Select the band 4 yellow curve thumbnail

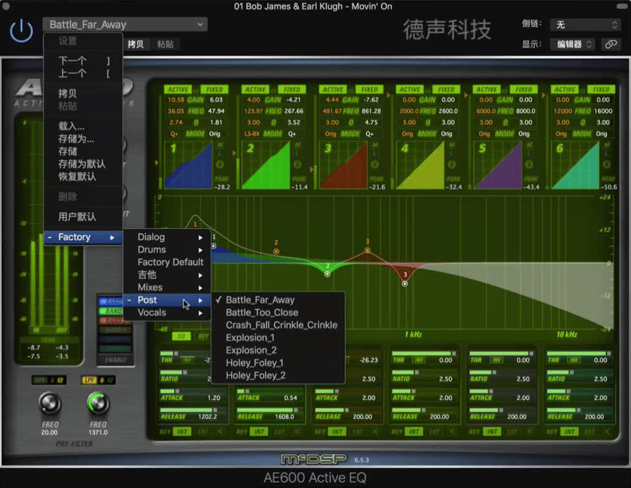pyautogui.click(x=420, y=165)
